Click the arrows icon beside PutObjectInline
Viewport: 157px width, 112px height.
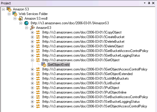coord(38,92)
